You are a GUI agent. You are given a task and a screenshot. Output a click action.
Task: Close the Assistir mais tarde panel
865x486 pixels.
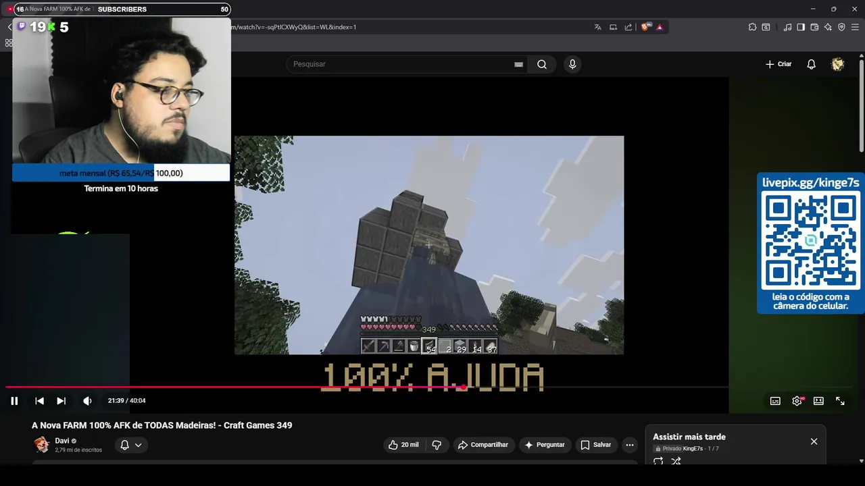tap(814, 441)
